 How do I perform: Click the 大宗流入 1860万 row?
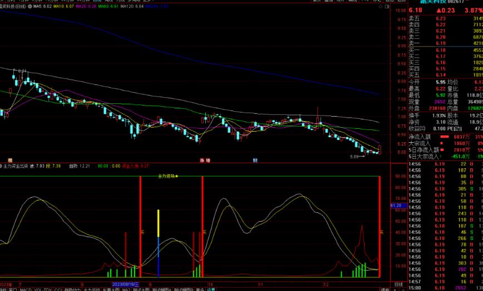(445, 143)
